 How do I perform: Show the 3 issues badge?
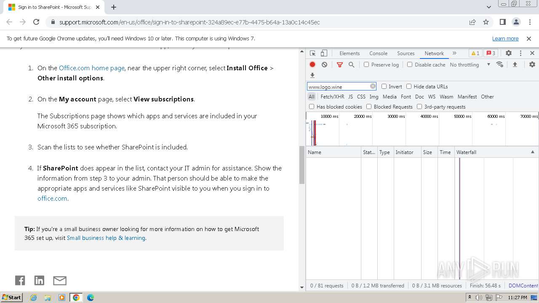(491, 53)
